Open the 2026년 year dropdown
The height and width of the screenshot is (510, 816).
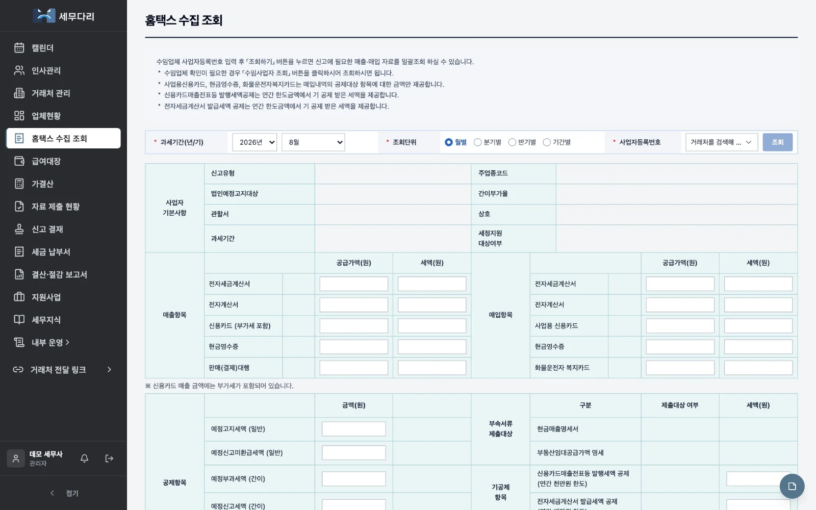[x=254, y=142]
